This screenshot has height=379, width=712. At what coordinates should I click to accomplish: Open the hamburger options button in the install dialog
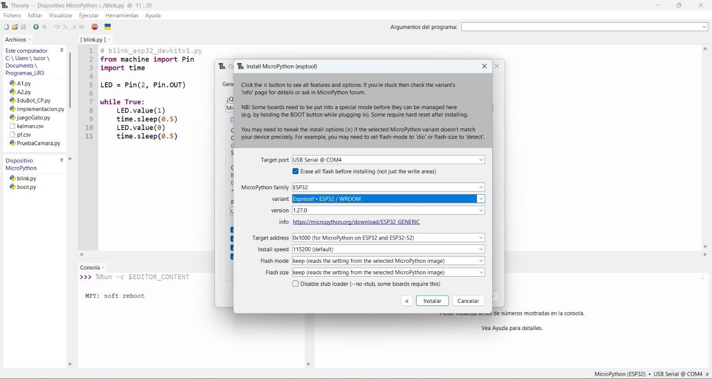(407, 301)
